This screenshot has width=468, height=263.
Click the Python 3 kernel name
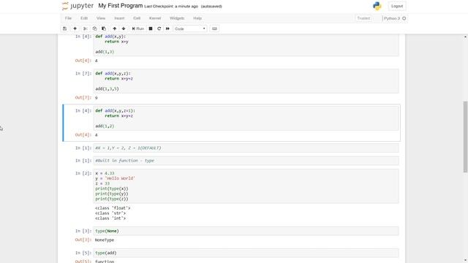pyautogui.click(x=392, y=18)
